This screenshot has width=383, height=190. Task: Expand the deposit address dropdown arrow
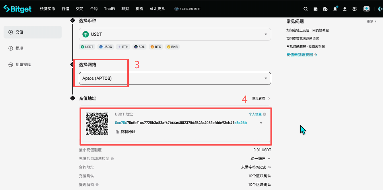tap(261, 123)
